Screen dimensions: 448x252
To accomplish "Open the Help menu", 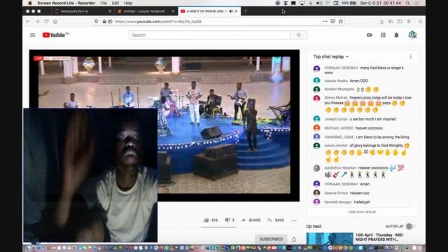I will click(128, 3).
